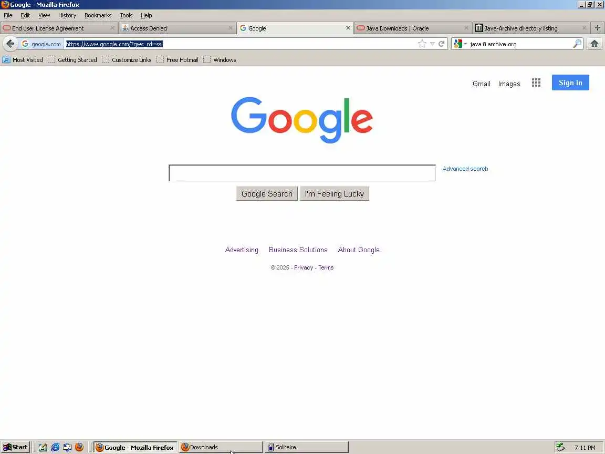Click the Google search input field
This screenshot has width=605, height=454.
coord(302,173)
